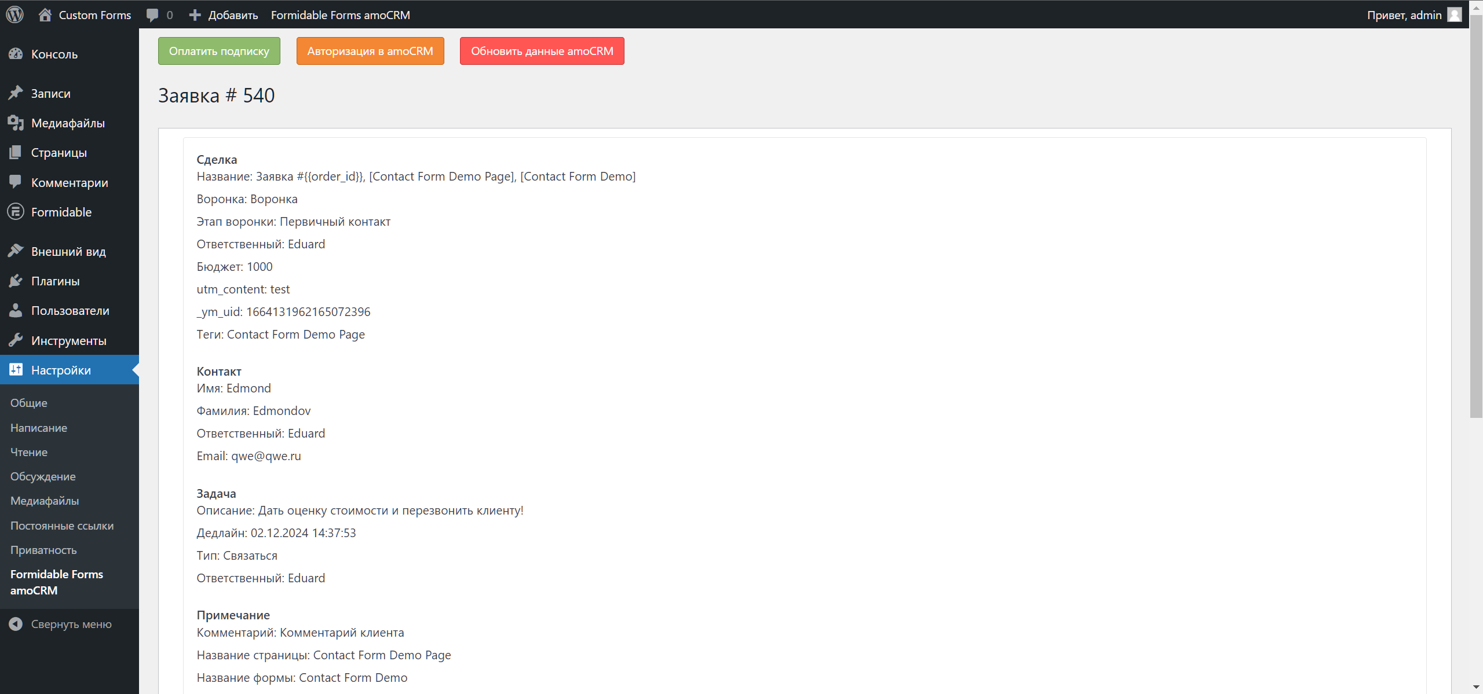Open the WordPress logo menu
The width and height of the screenshot is (1483, 694).
14,14
